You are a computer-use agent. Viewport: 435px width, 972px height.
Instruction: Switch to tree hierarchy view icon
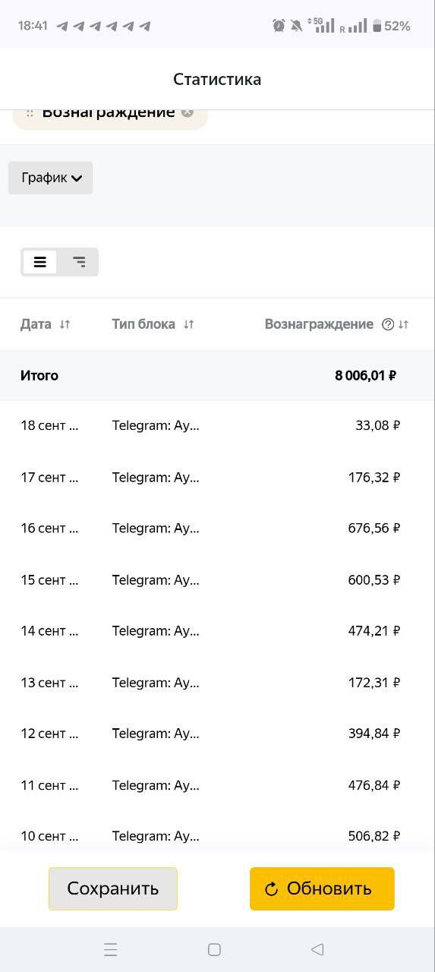[79, 262]
